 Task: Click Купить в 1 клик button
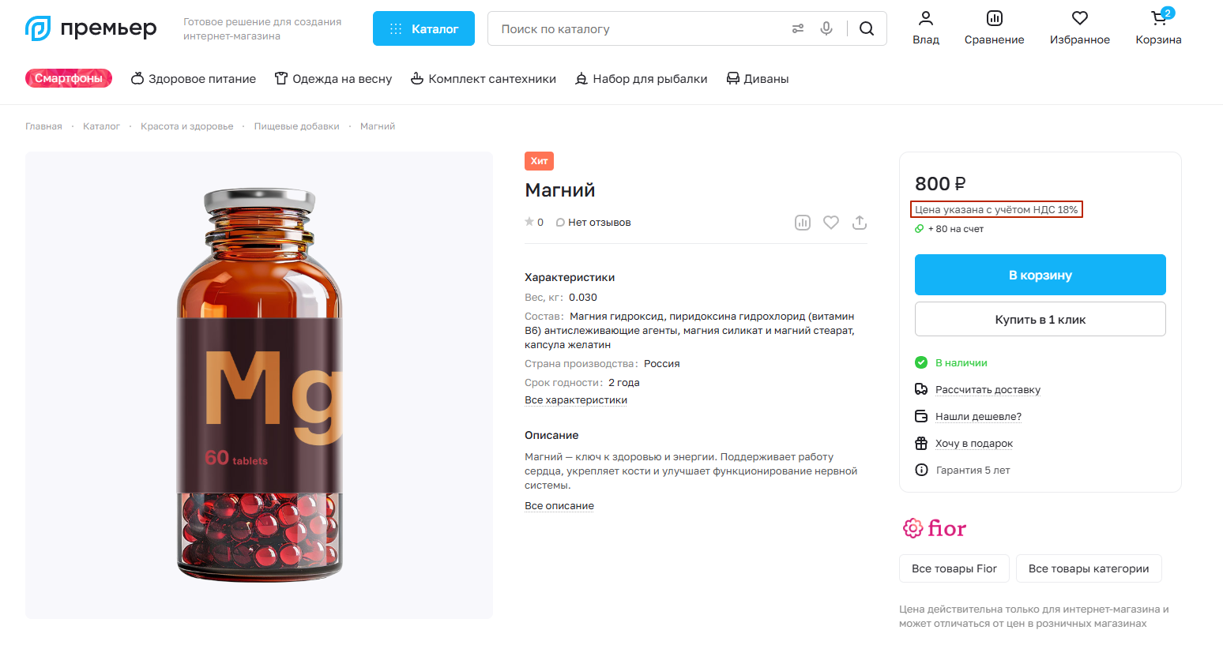(1040, 319)
